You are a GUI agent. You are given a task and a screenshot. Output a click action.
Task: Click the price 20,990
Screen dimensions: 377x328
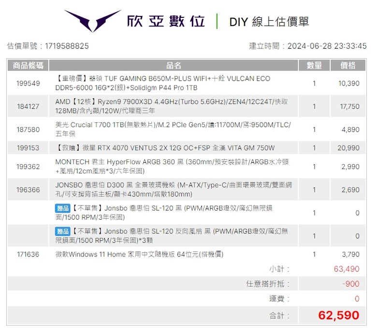(x=348, y=148)
